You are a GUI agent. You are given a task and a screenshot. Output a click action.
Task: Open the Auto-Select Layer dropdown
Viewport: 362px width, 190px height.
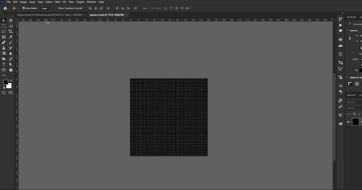(x=46, y=8)
